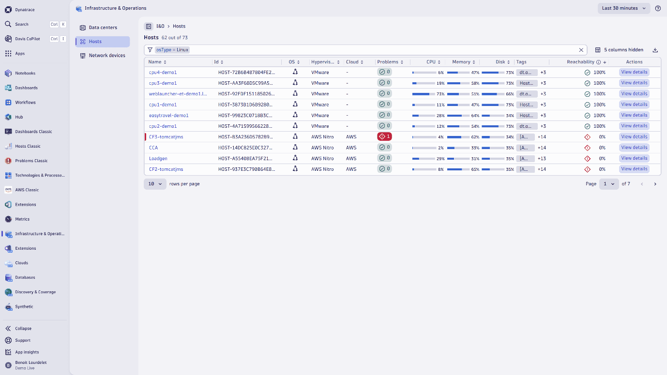667x375 pixels.
Task: Open the rows per page dropdown
Action: point(155,184)
